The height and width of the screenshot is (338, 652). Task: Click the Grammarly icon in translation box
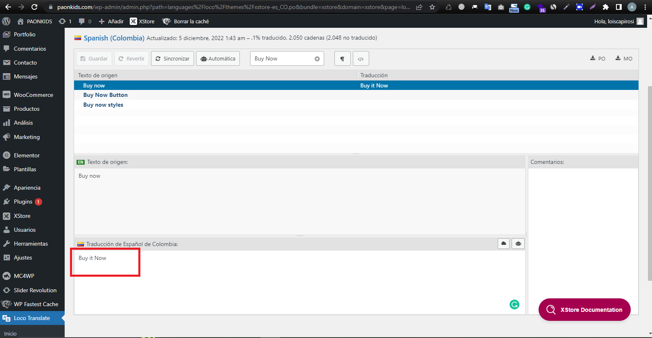(514, 304)
